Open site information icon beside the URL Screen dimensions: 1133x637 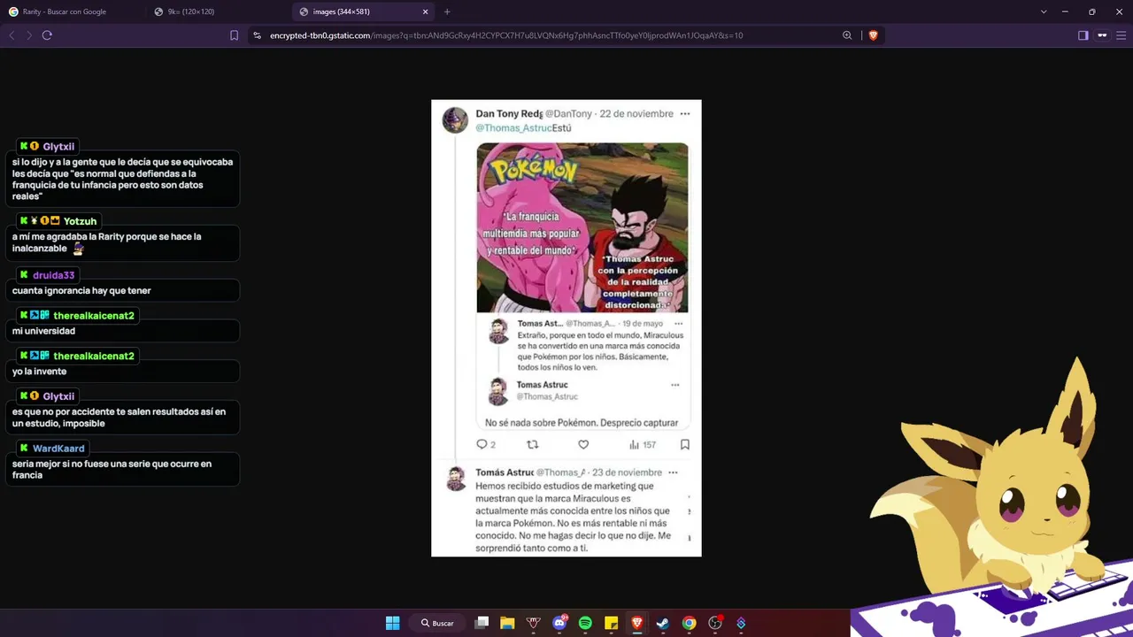[x=257, y=35]
